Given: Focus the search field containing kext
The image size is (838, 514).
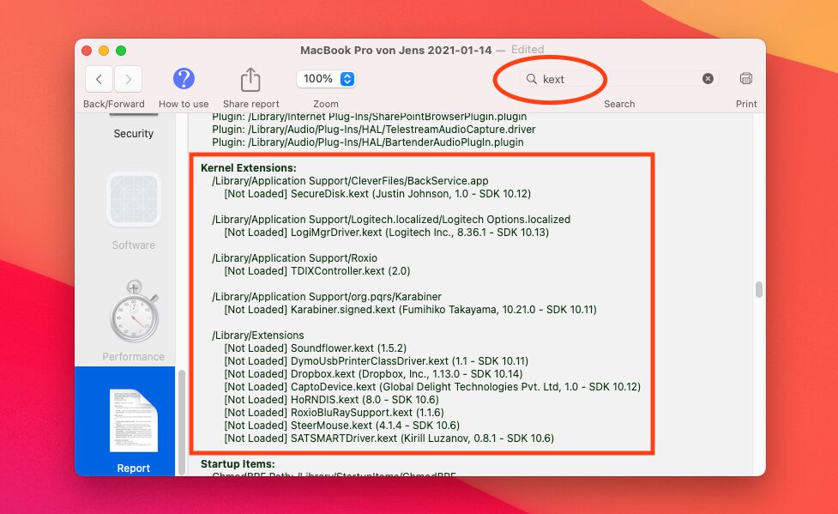Looking at the screenshot, I should [619, 79].
